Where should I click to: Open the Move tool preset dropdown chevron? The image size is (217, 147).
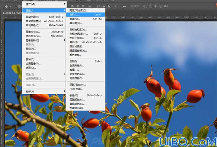(10, 6)
